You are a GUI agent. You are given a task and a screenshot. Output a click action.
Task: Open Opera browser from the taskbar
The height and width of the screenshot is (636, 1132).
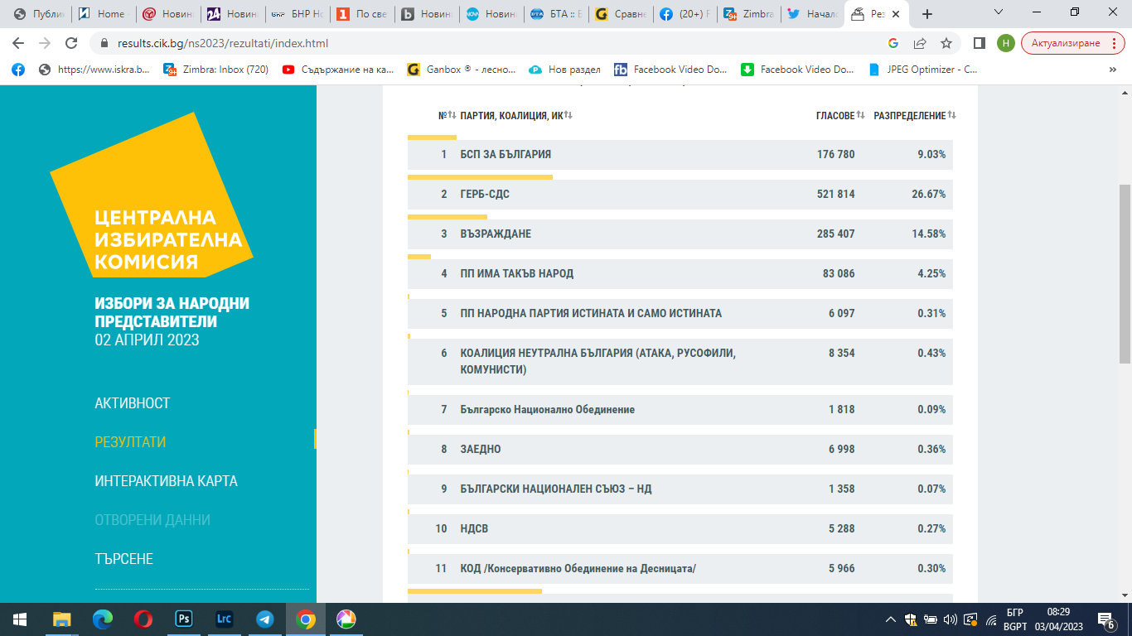point(143,619)
